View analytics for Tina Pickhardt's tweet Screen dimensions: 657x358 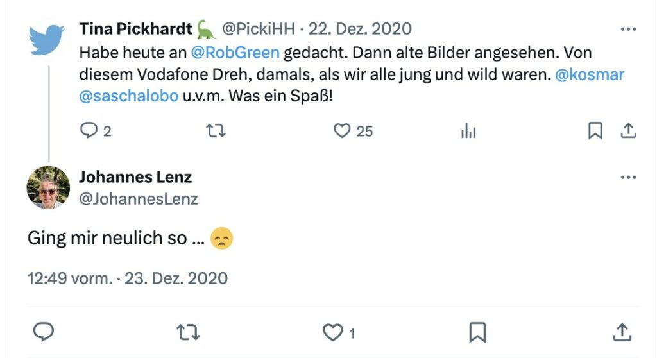click(x=468, y=131)
